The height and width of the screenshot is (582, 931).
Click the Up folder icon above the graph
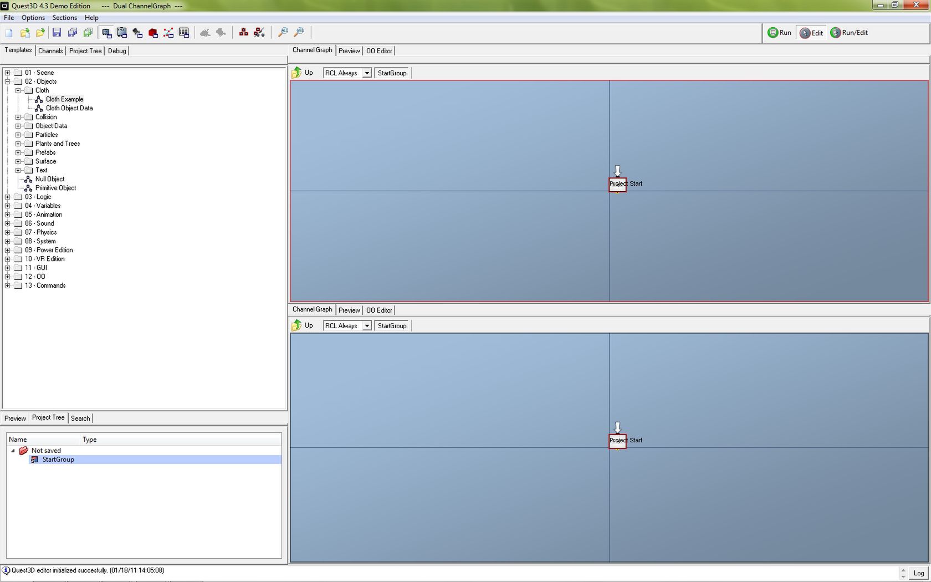coord(297,72)
